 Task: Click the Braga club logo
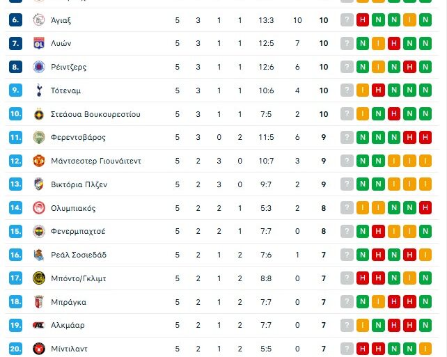(x=38, y=302)
